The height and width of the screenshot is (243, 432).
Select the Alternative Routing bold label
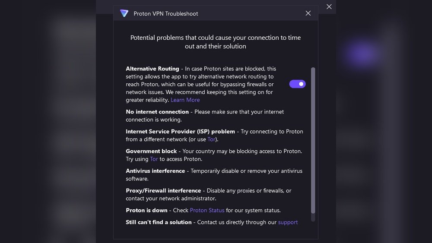click(152, 69)
